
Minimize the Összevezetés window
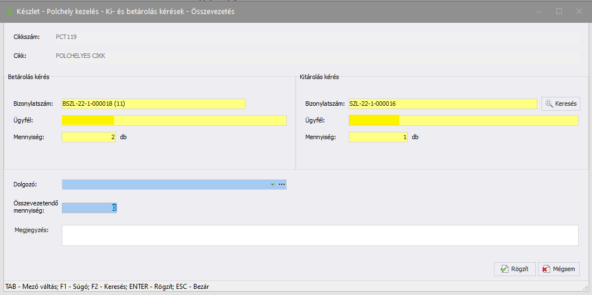coord(539,11)
